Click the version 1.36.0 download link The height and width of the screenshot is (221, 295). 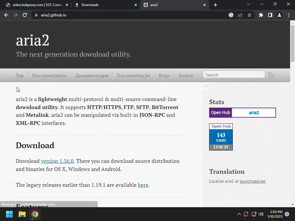(x=57, y=161)
